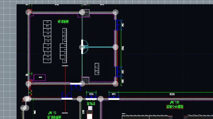Select the green room label at the top
This screenshot has width=213, height=119.
63,22
